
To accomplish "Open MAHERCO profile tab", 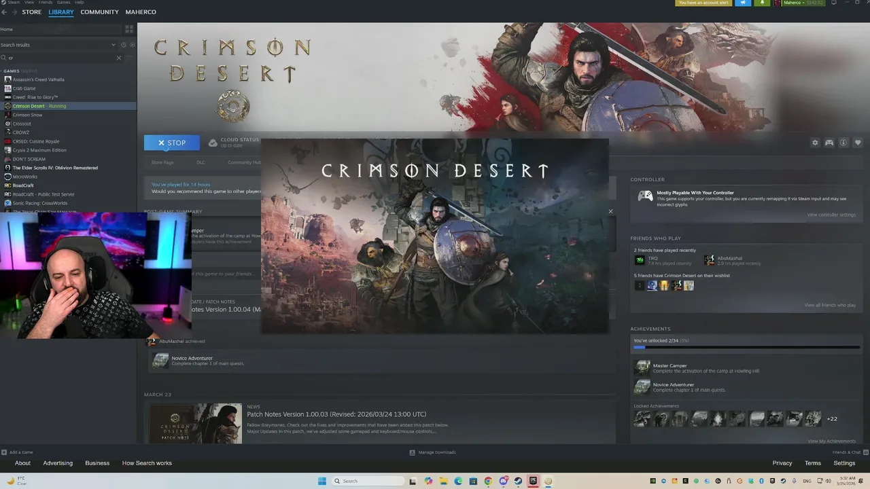I will click(141, 12).
